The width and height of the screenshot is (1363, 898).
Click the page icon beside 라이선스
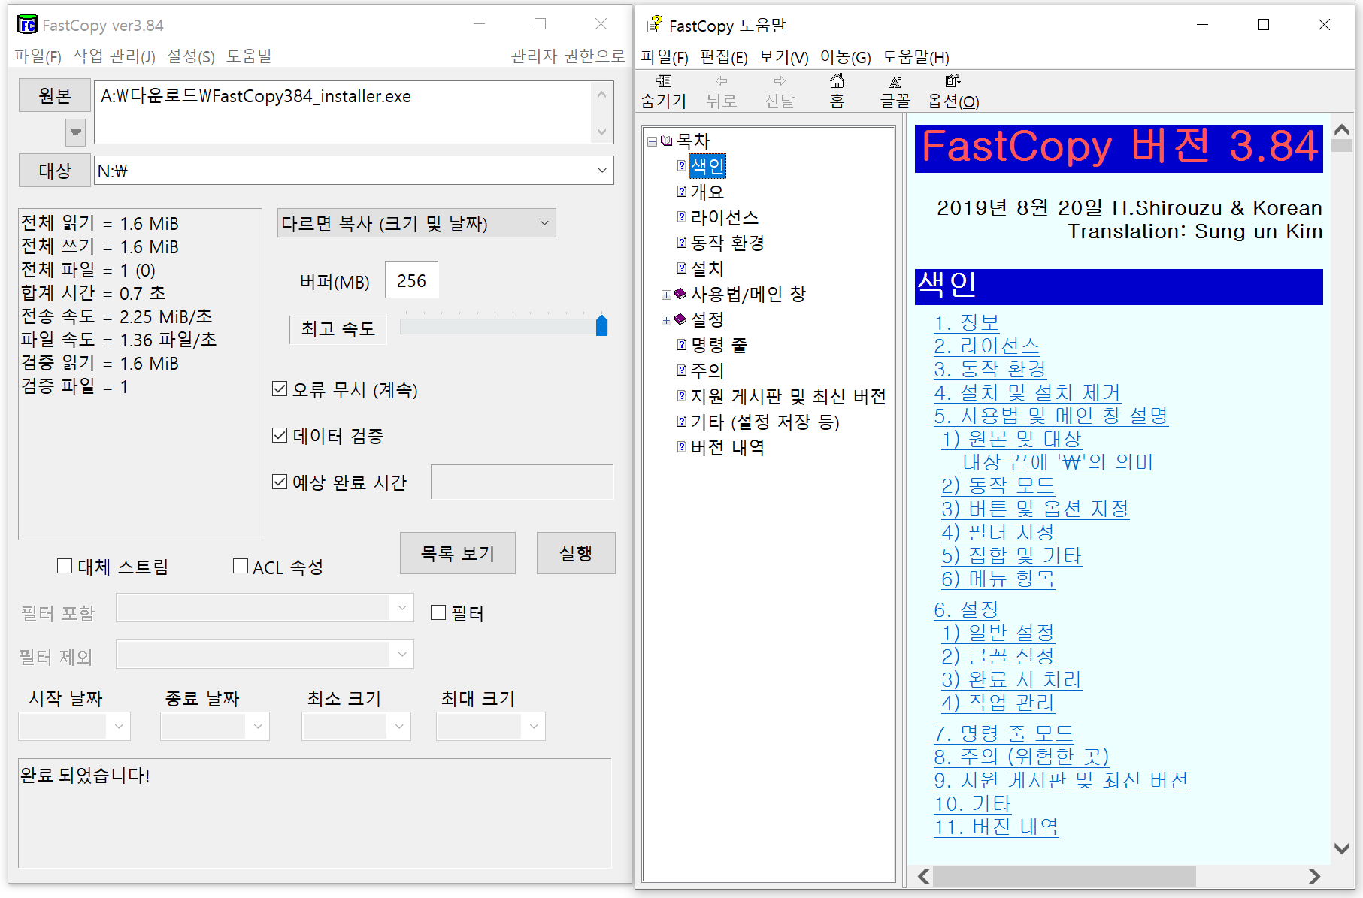point(682,217)
